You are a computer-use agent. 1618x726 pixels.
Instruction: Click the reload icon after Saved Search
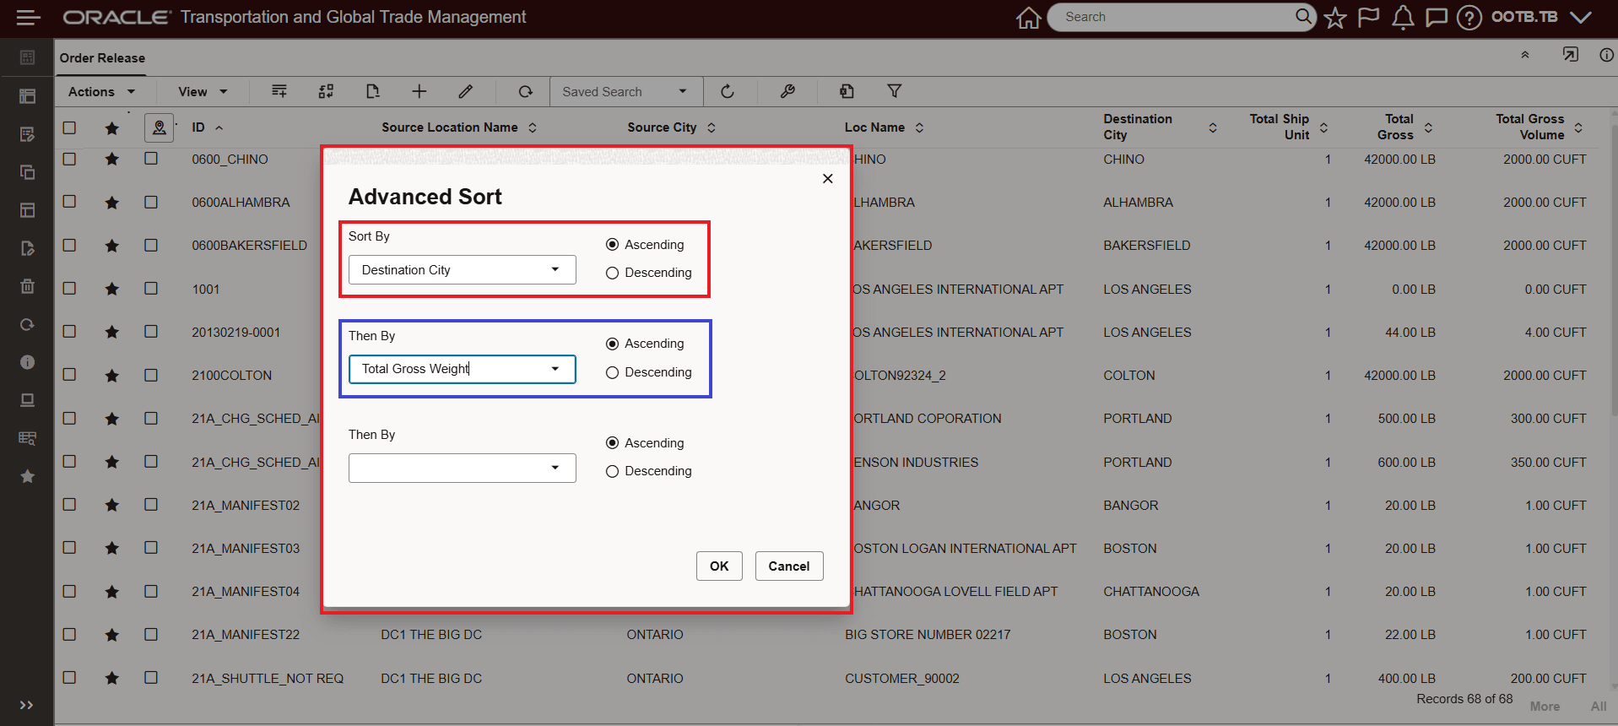[x=728, y=91]
